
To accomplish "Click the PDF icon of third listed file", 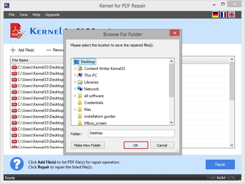I will point(14,79).
